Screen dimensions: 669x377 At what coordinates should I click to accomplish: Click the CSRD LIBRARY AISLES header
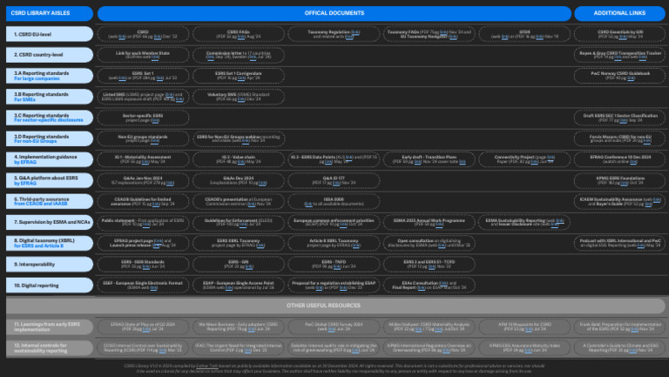(50, 13)
